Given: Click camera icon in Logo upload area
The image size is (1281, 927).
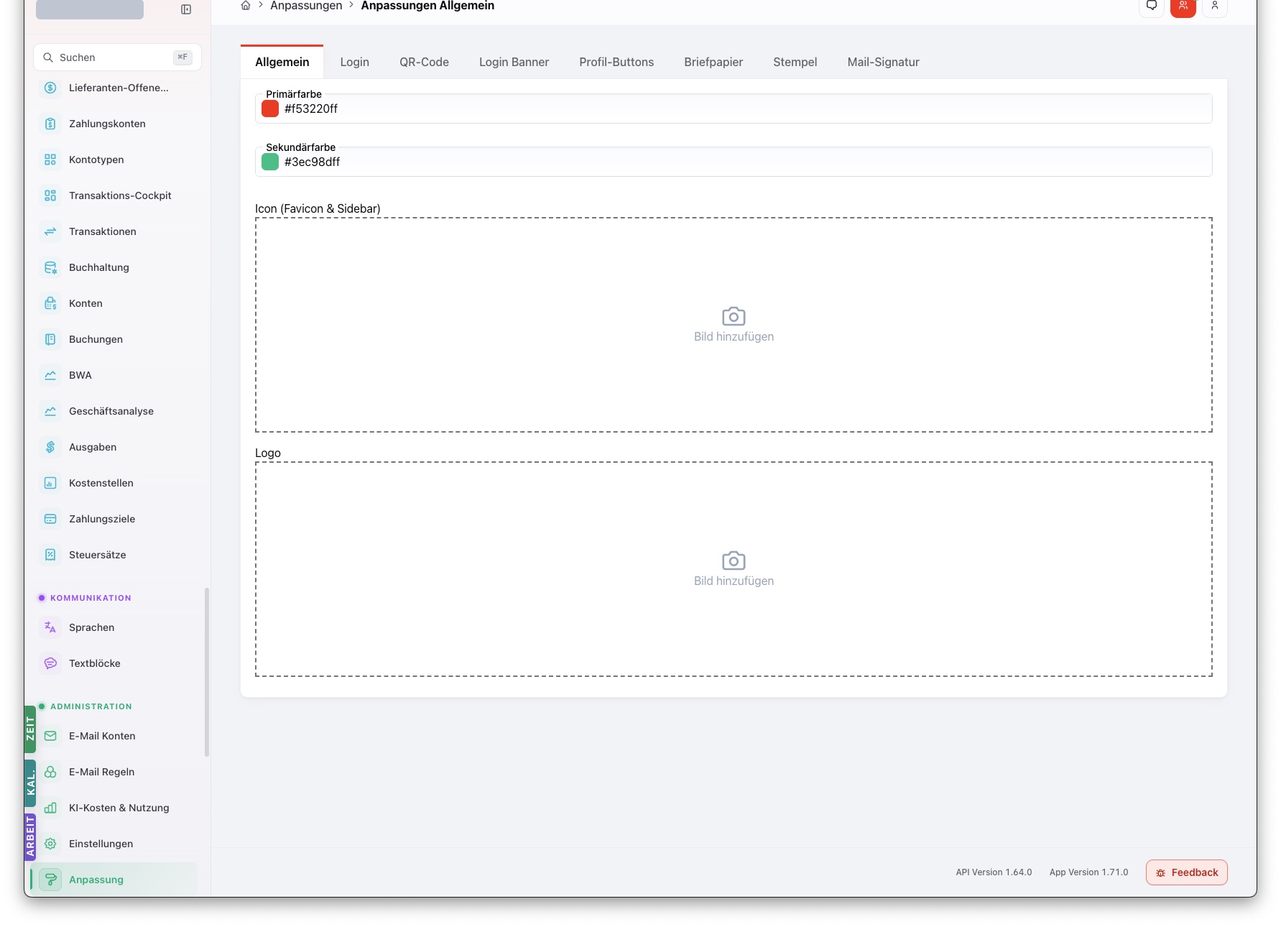Looking at the screenshot, I should (x=734, y=561).
